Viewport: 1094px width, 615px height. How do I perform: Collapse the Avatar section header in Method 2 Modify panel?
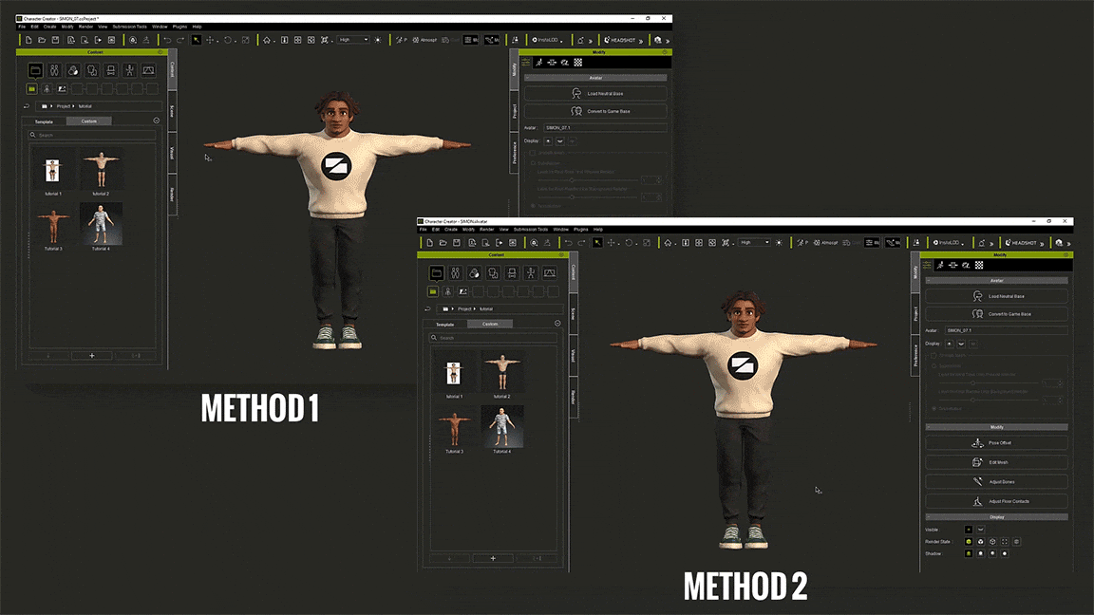[x=996, y=281]
